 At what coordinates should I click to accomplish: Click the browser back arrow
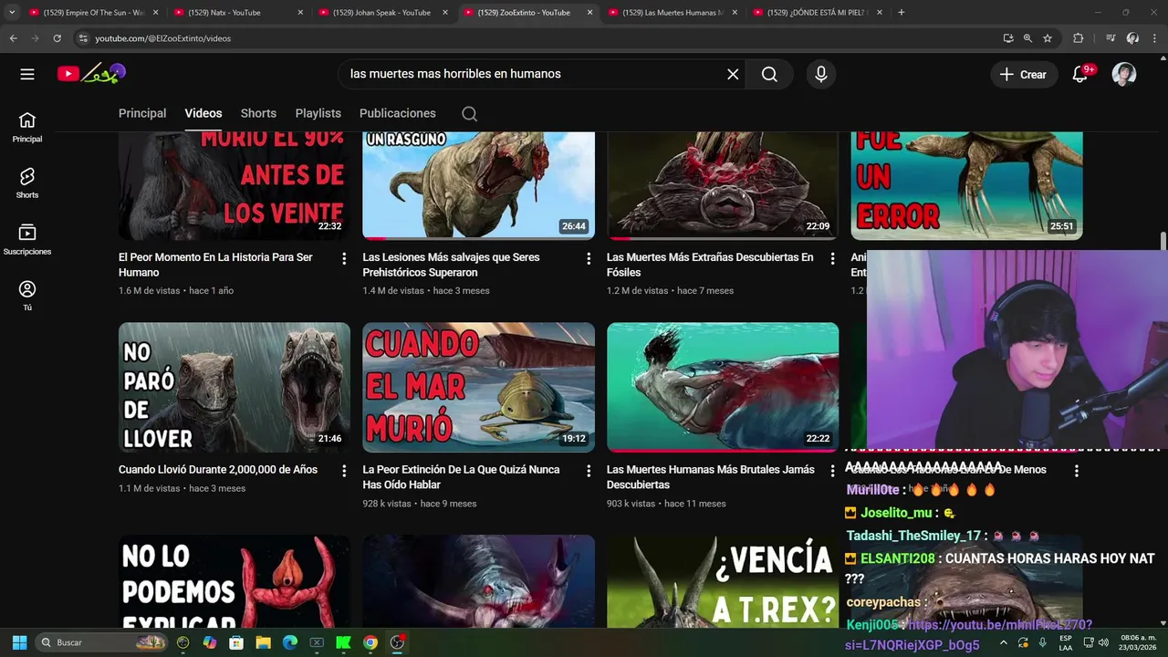click(x=13, y=38)
